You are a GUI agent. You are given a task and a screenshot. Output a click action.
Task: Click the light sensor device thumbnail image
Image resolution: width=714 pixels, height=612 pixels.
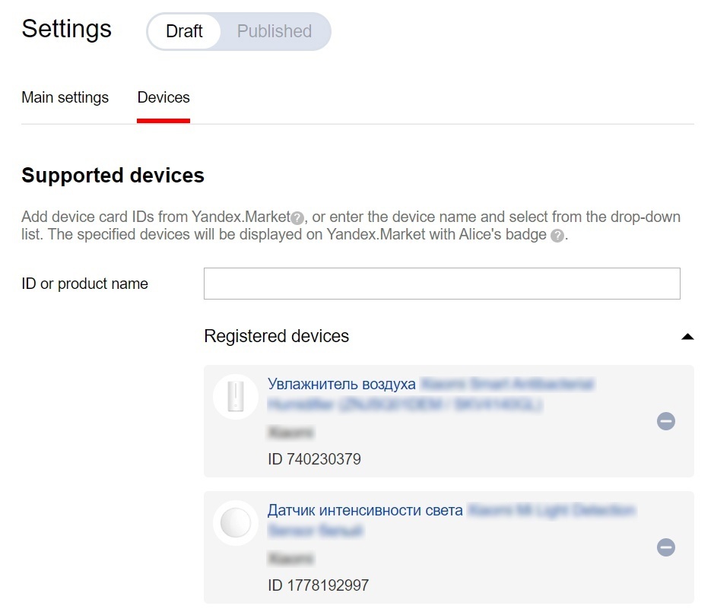[x=236, y=522]
